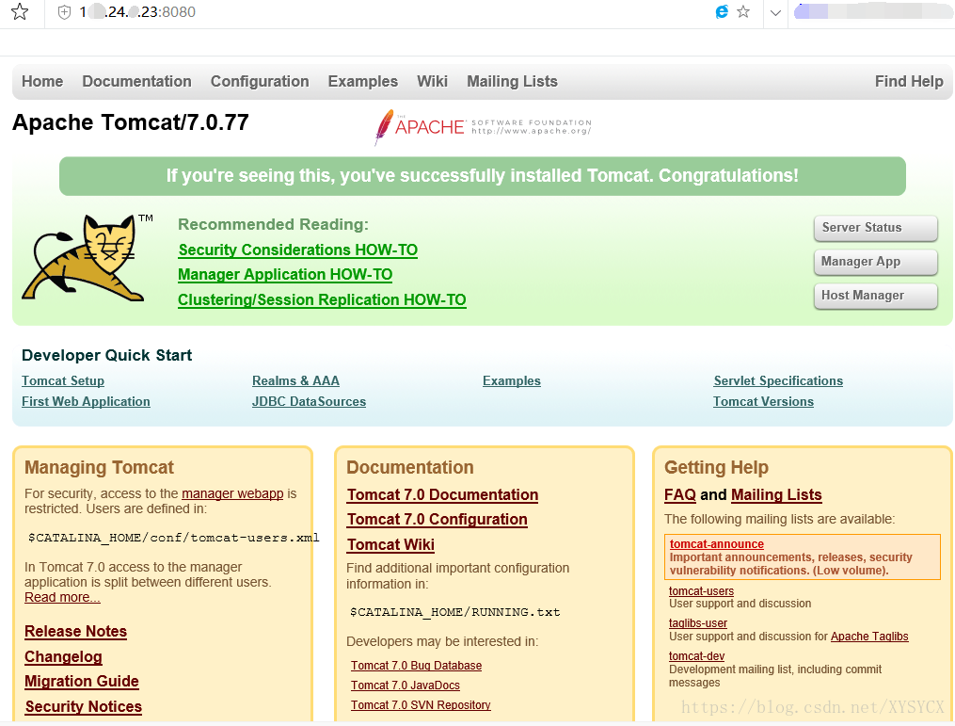Image resolution: width=955 pixels, height=726 pixels.
Task: Open Manager Application HOW-TO link
Action: click(285, 275)
